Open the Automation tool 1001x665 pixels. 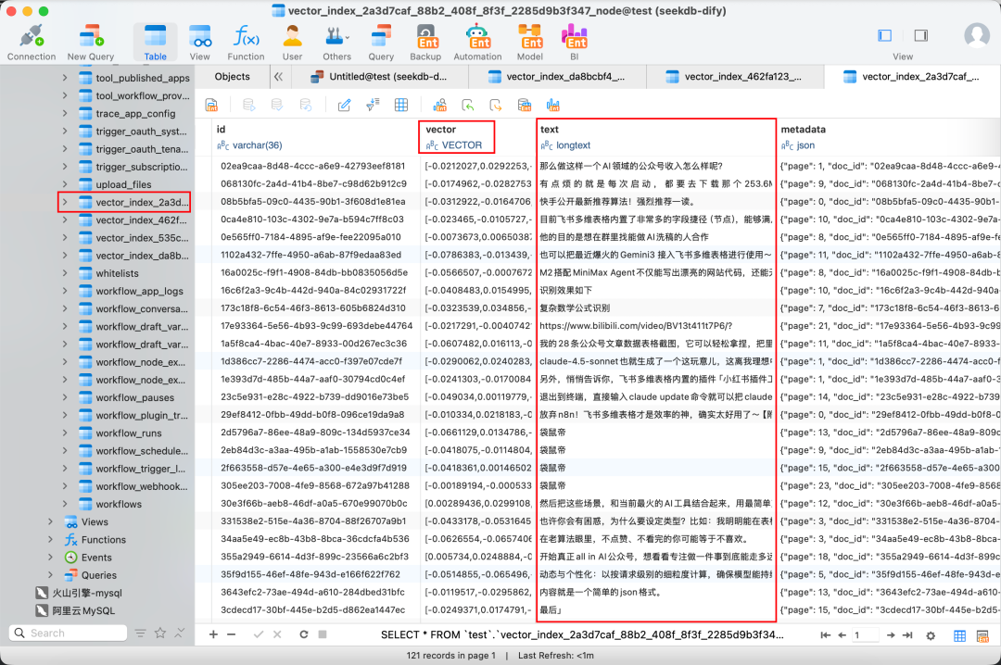[477, 42]
